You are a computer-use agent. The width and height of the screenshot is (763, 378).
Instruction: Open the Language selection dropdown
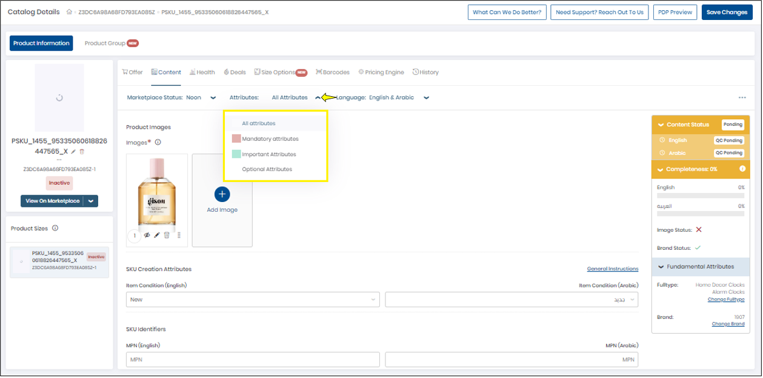pyautogui.click(x=426, y=97)
